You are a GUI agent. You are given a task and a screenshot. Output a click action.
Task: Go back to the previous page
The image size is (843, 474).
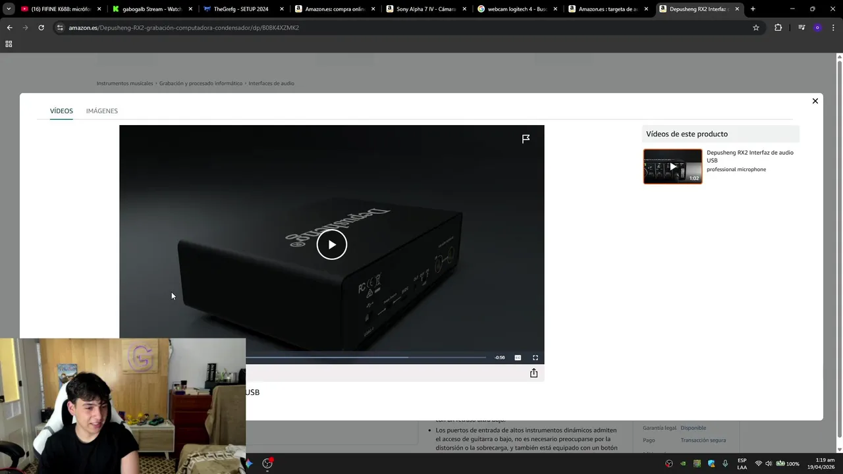tap(9, 28)
